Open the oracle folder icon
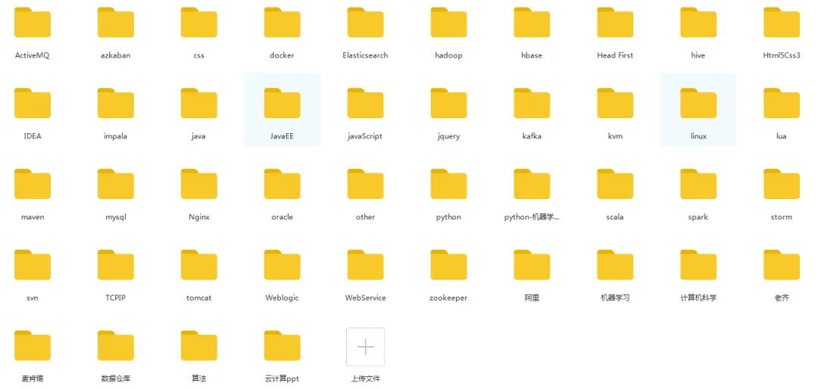Viewport: 818px width, 389px height. click(x=283, y=184)
